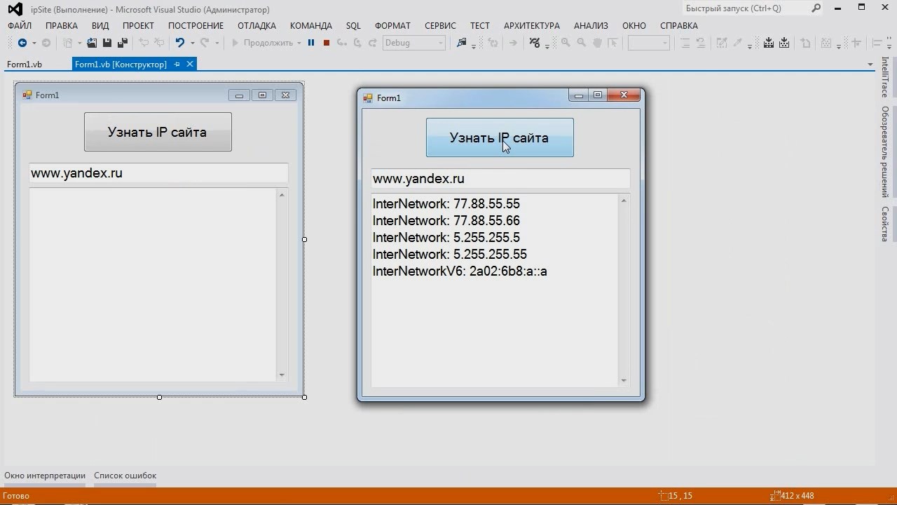Click the Step Out debug icon
The image size is (897, 505).
click(x=373, y=43)
